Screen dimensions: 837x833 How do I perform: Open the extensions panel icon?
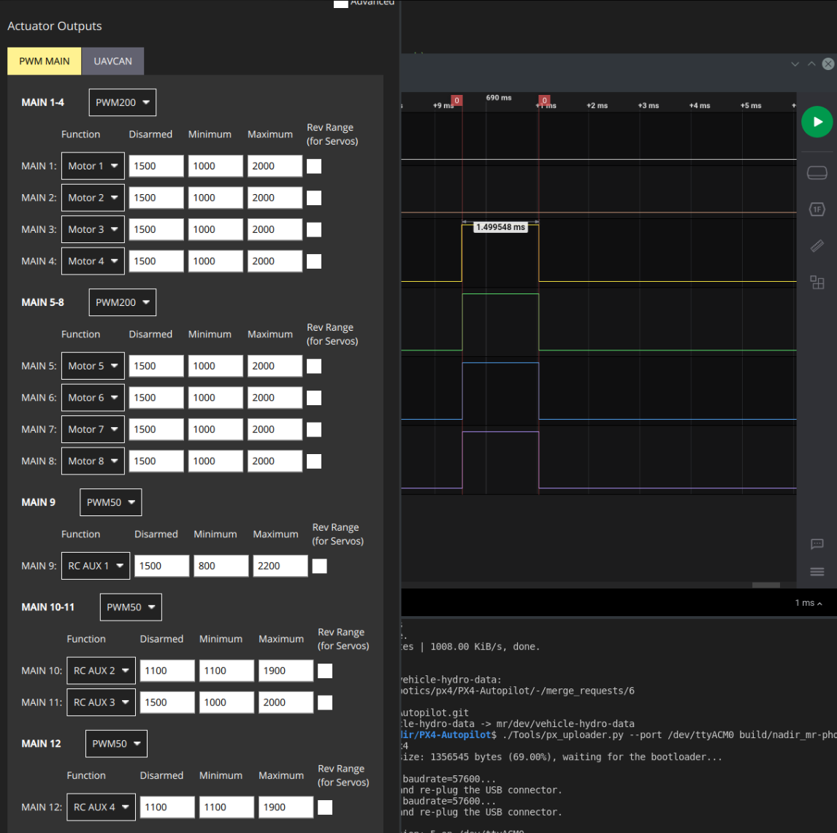pyautogui.click(x=817, y=283)
